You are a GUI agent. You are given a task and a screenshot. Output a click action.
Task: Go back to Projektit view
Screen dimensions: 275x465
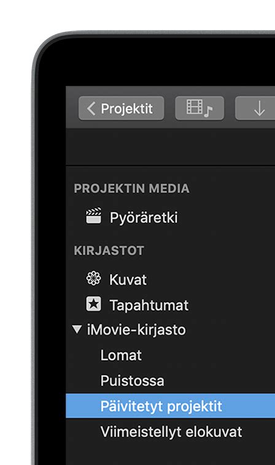click(121, 108)
